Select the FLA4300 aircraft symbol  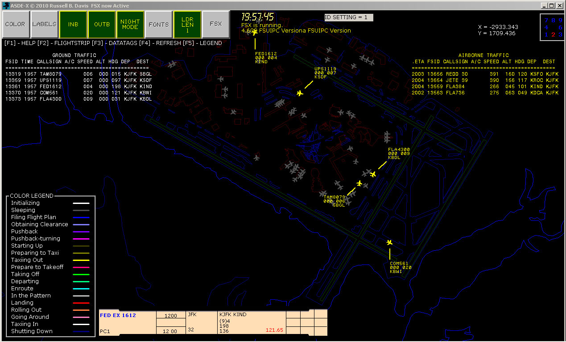[x=373, y=174]
